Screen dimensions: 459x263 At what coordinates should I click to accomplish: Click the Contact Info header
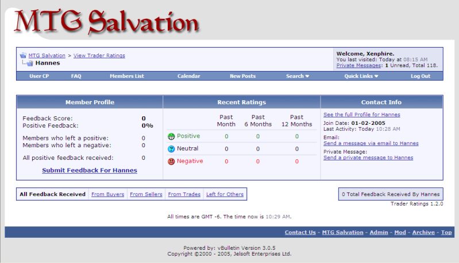click(x=381, y=102)
